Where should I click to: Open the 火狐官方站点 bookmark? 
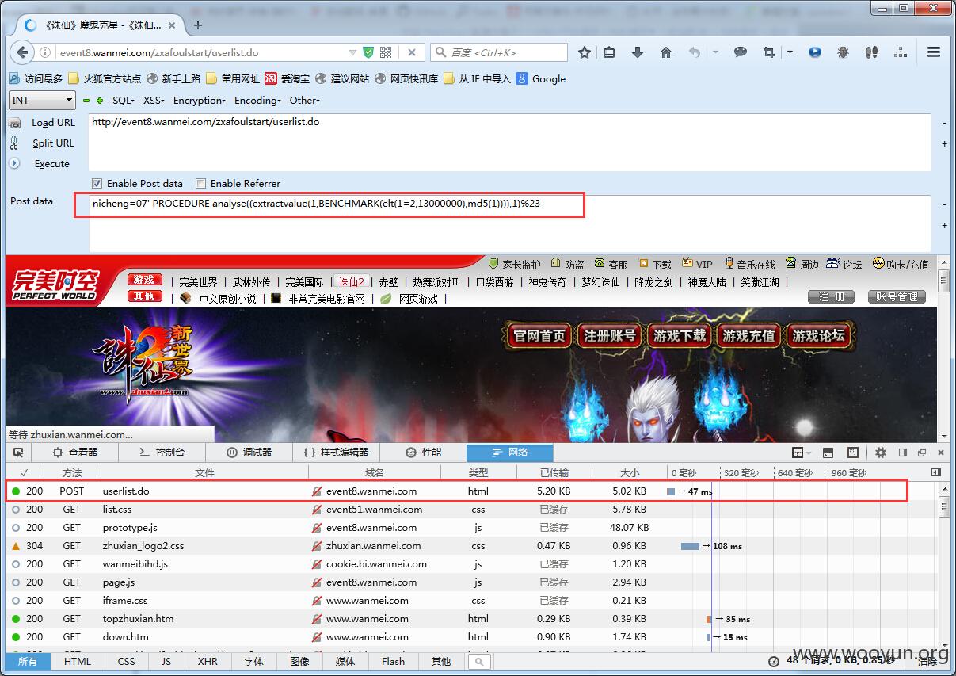105,78
